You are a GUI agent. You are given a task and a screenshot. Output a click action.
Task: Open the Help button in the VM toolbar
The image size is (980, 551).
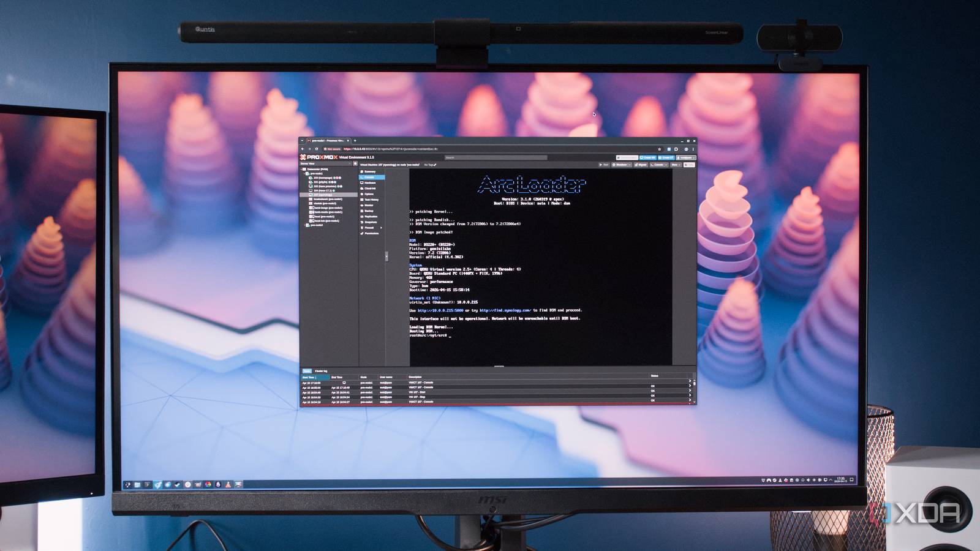(x=689, y=165)
